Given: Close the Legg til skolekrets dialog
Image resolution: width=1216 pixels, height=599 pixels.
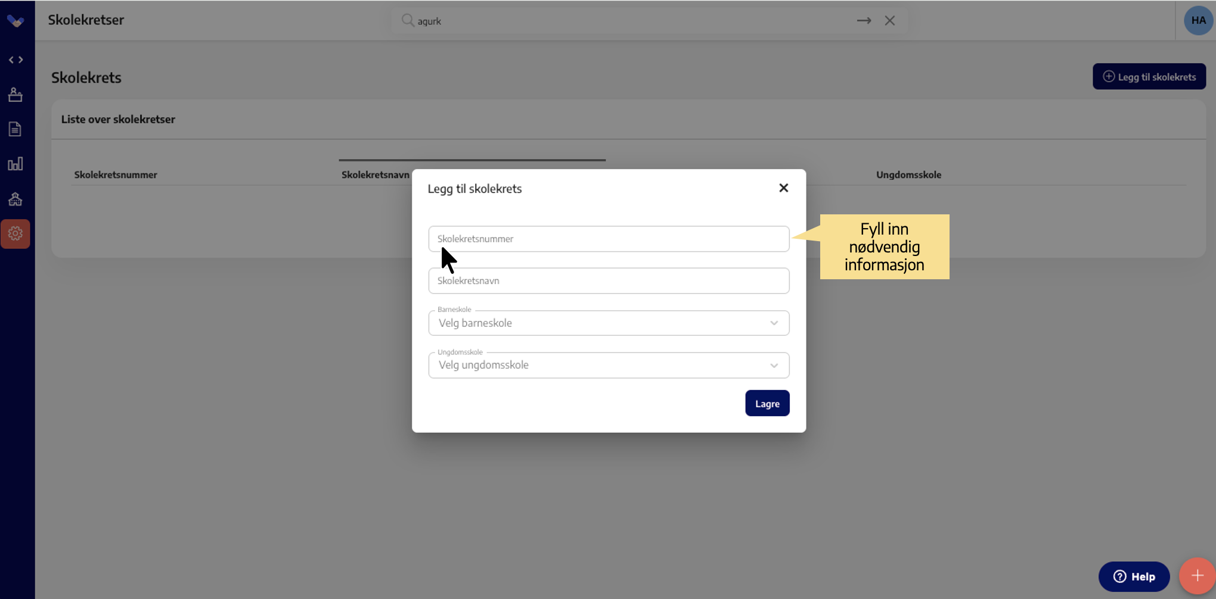Looking at the screenshot, I should click(x=783, y=188).
